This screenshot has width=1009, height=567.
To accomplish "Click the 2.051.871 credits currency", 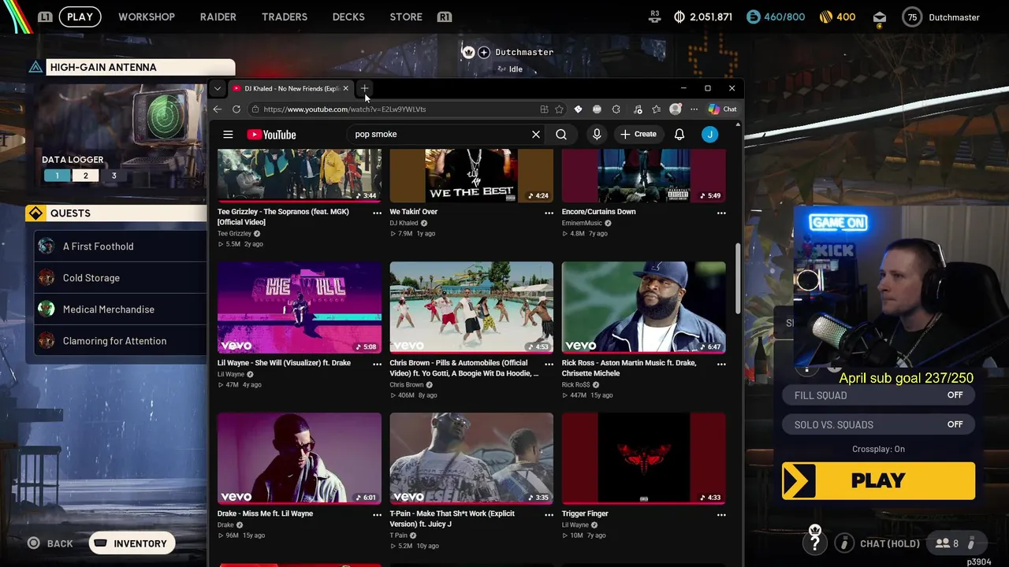I will tap(703, 17).
